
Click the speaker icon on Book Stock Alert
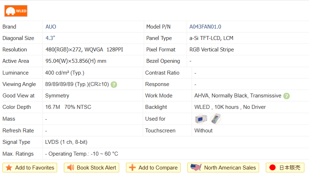71,168
